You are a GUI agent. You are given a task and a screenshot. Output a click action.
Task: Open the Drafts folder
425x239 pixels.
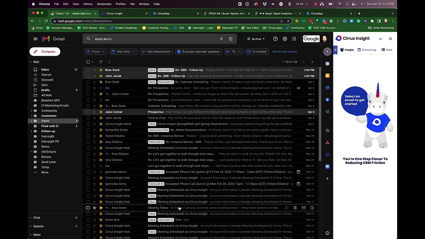[45, 90]
